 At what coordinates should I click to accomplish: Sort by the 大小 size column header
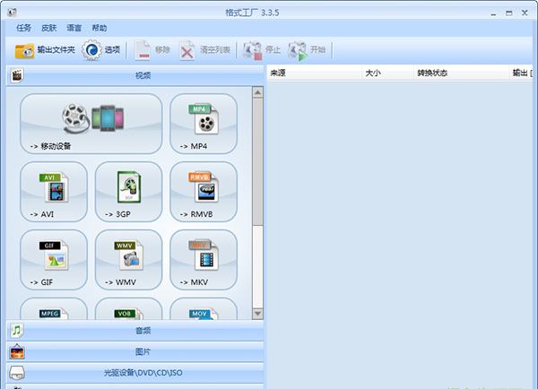tap(387, 73)
